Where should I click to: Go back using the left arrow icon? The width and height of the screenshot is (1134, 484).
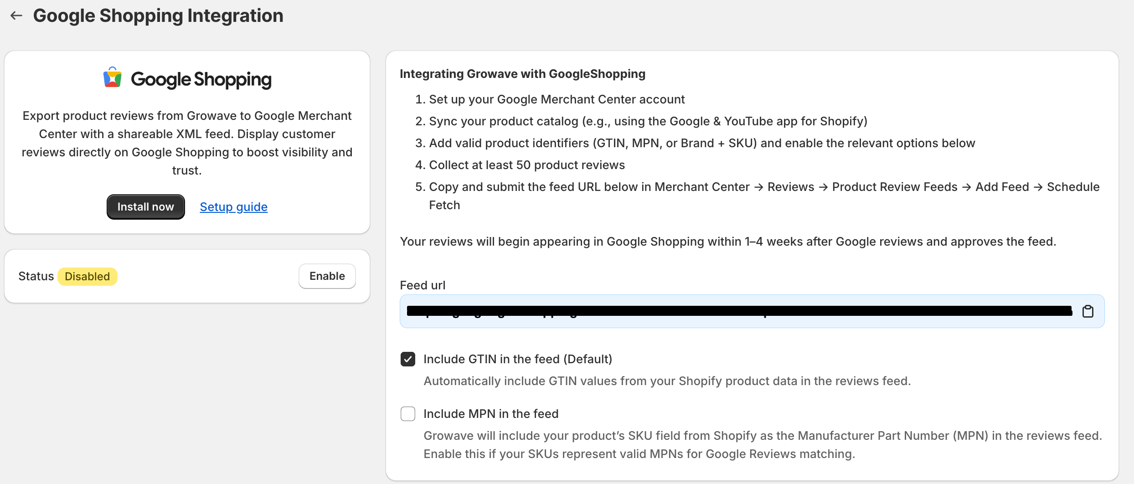click(16, 15)
